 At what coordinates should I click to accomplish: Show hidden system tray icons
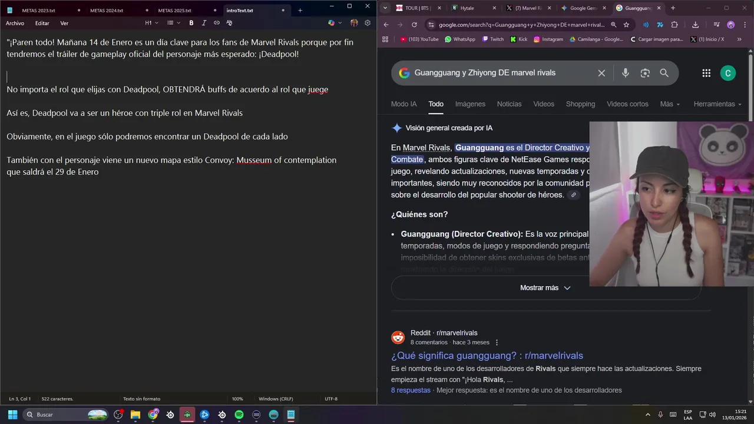(x=649, y=415)
